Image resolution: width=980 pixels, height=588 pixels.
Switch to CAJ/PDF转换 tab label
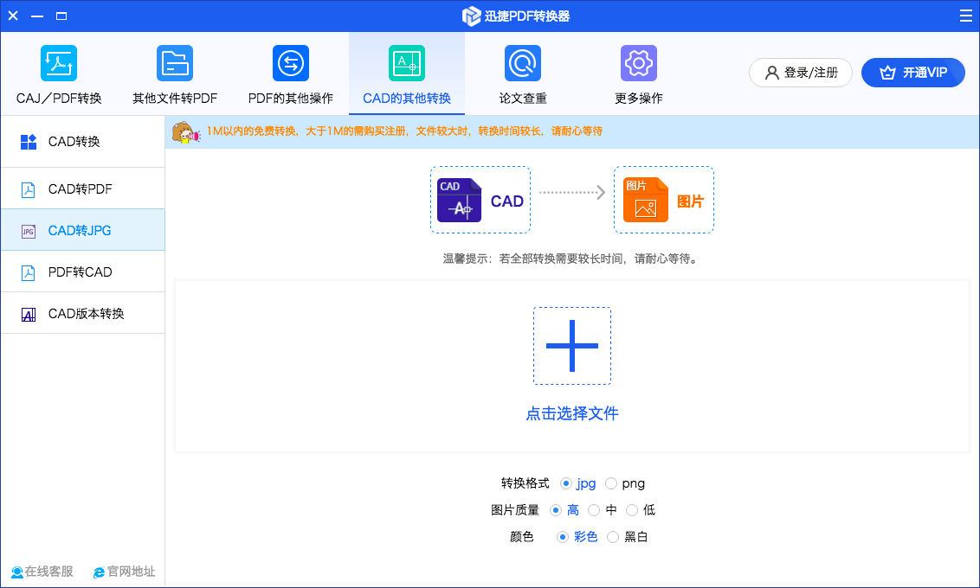click(59, 98)
